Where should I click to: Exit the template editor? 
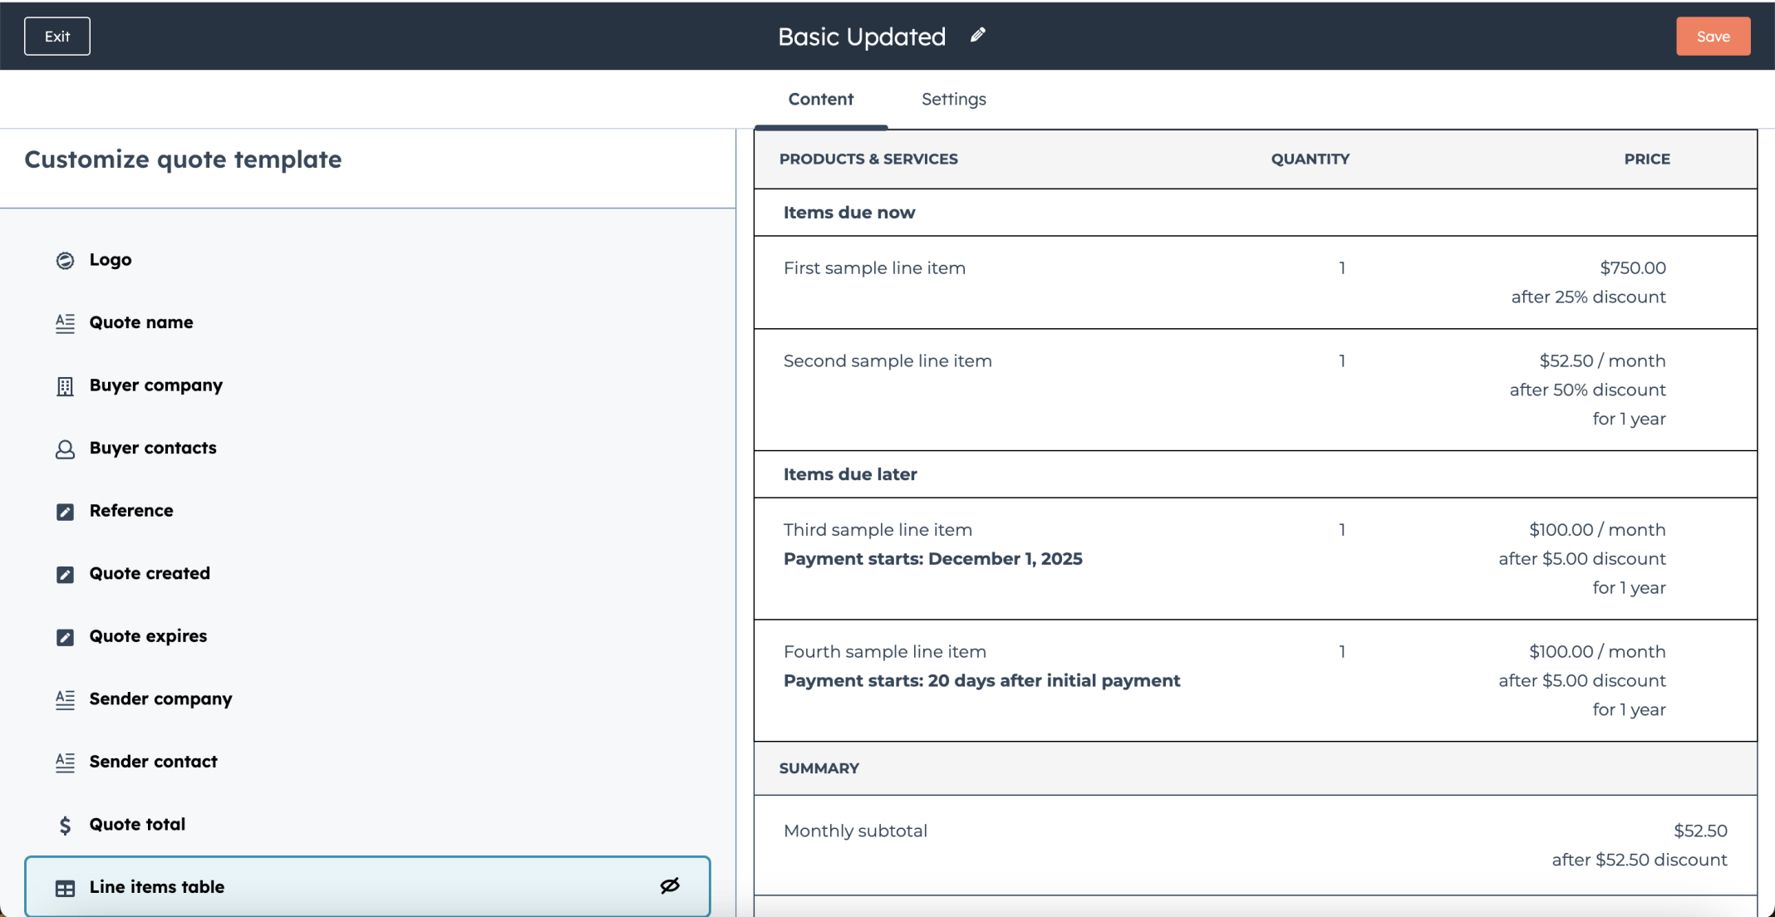[x=57, y=36]
